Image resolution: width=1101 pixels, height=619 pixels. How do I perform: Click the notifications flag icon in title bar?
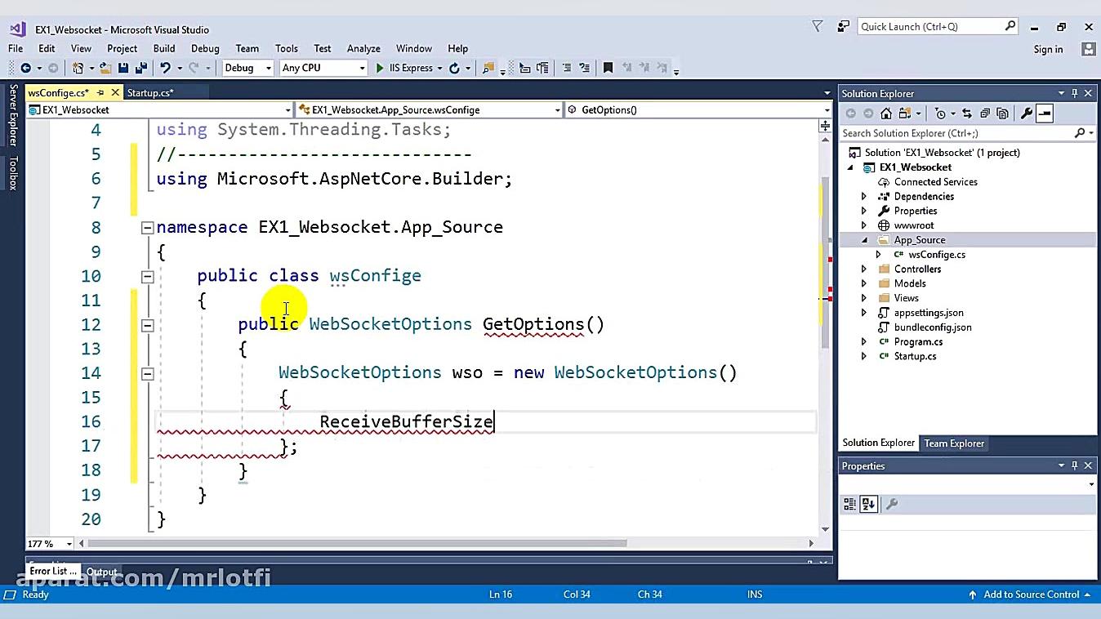(817, 27)
